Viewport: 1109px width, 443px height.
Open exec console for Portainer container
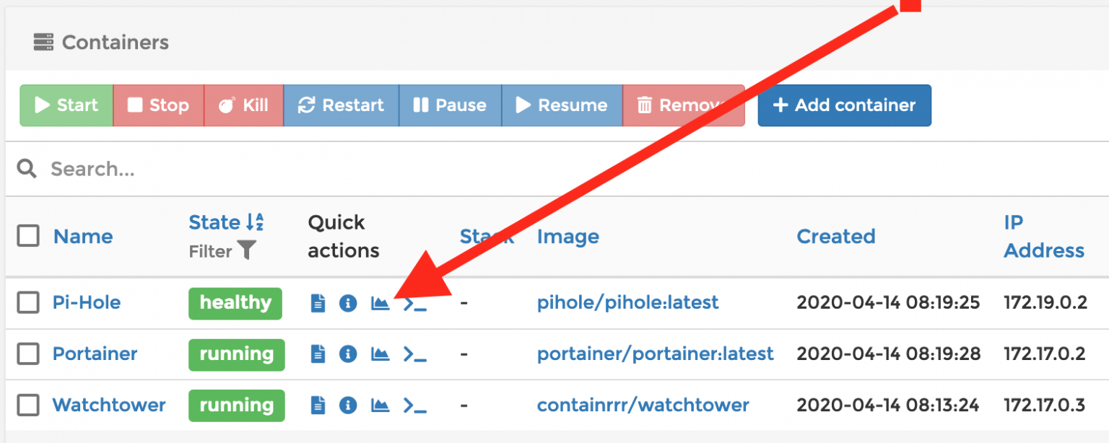415,354
